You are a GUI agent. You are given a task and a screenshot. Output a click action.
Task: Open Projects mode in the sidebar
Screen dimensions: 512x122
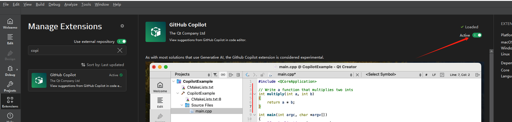(x=10, y=87)
